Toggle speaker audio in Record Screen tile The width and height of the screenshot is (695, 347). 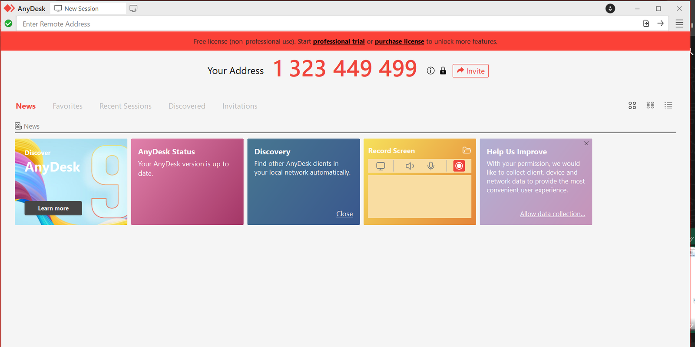pyautogui.click(x=410, y=166)
